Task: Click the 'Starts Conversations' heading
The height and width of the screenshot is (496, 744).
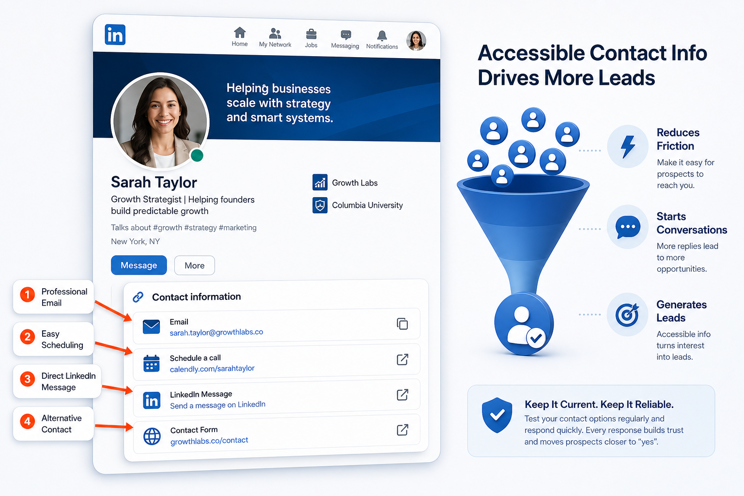Action: click(x=692, y=223)
